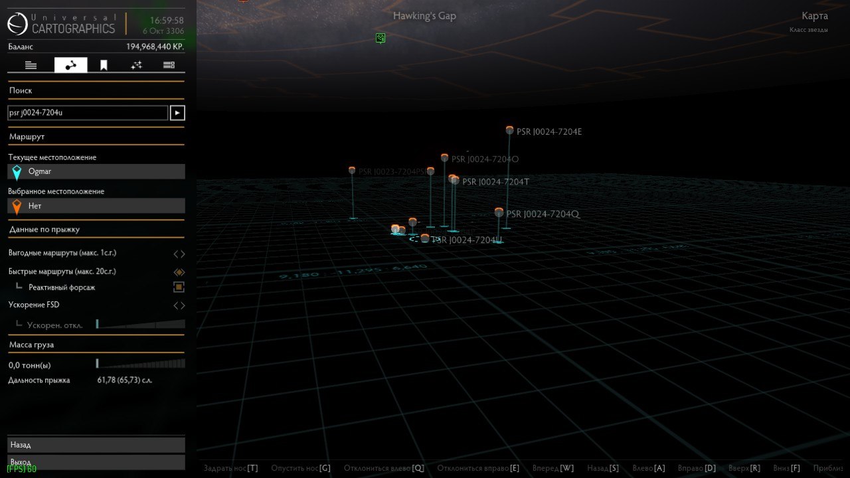Select current location Ogmar

point(96,171)
